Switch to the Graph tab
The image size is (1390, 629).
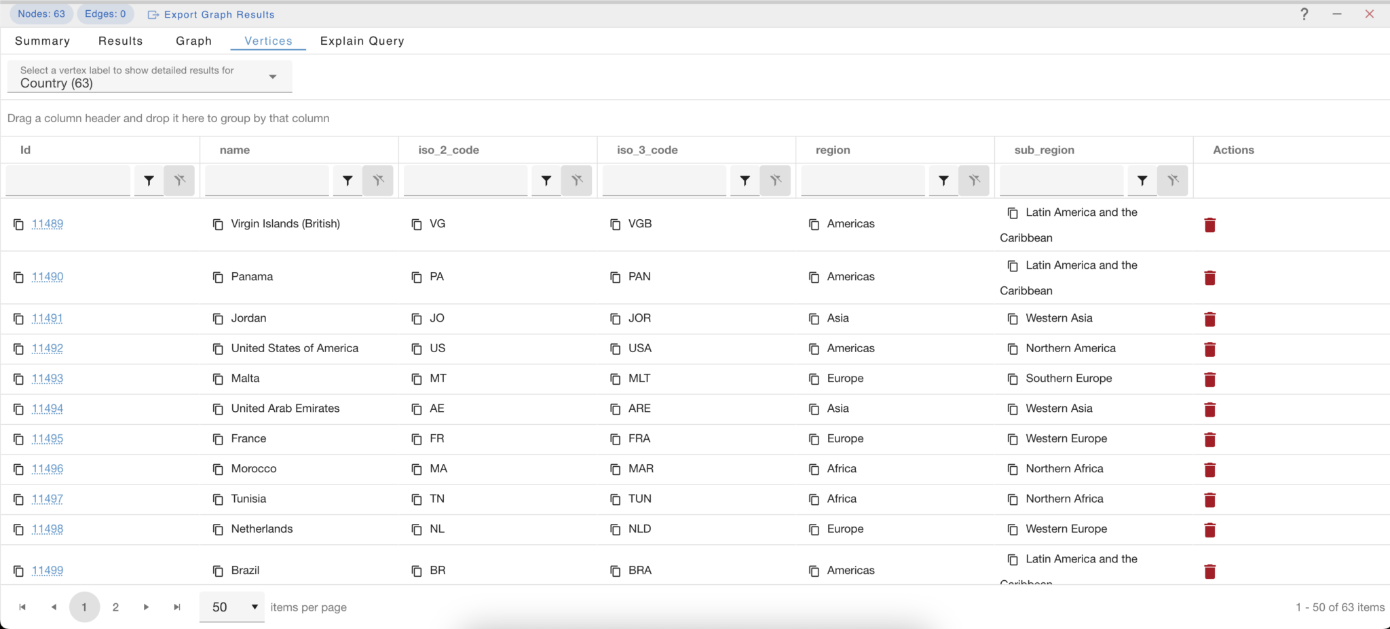(193, 41)
